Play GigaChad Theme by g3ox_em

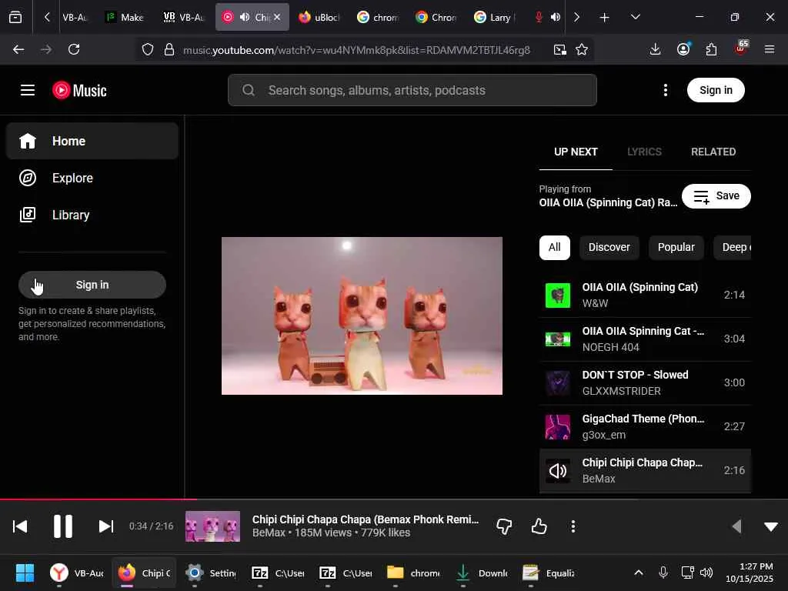645,426
